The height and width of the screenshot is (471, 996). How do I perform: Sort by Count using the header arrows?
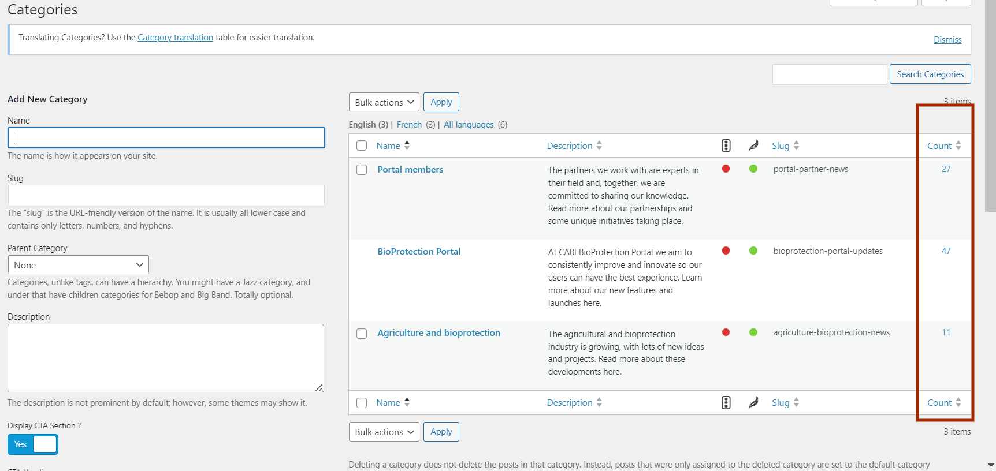958,145
